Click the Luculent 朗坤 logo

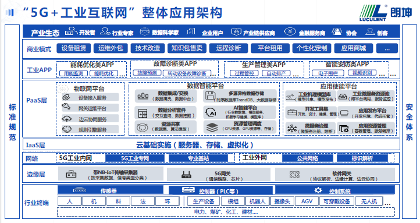[386, 13]
